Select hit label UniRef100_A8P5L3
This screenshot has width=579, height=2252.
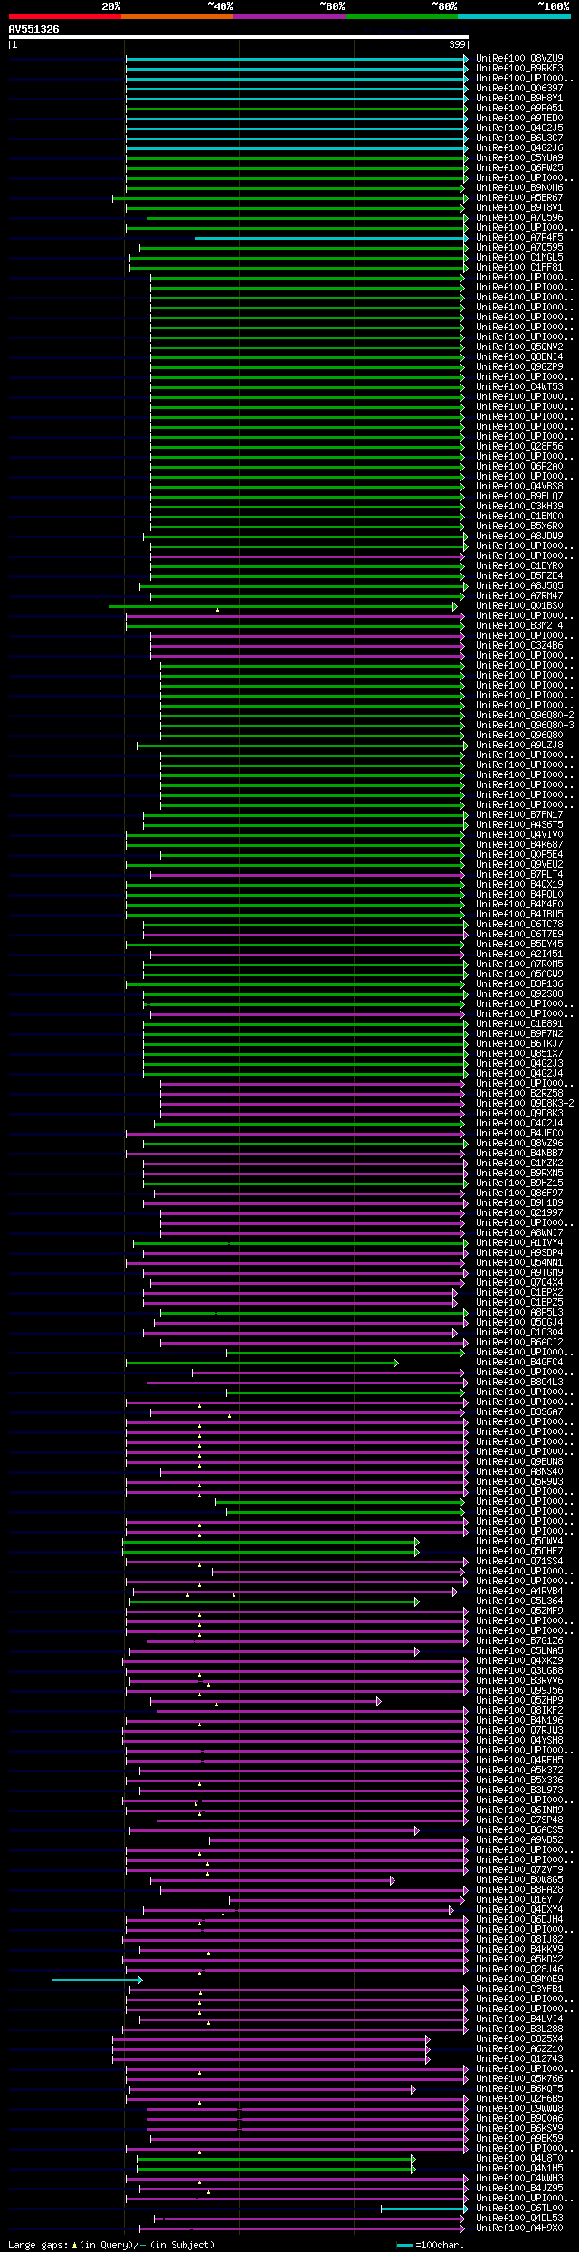519,1313
